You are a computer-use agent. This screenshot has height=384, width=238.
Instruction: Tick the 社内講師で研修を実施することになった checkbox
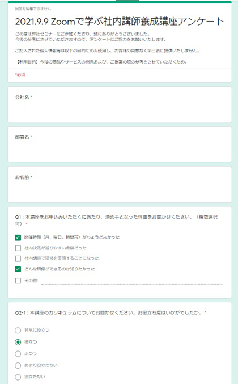point(18,258)
